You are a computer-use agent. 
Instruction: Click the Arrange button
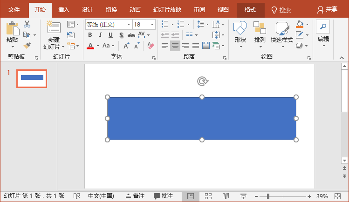pyautogui.click(x=260, y=34)
